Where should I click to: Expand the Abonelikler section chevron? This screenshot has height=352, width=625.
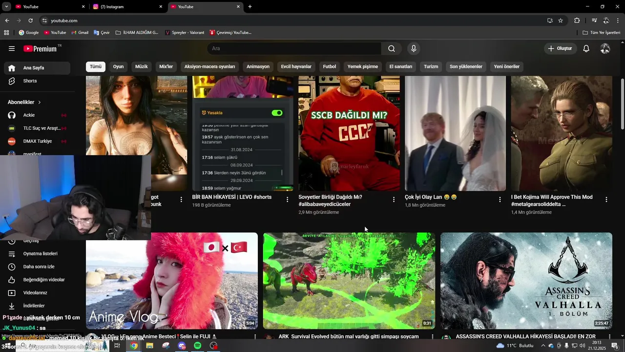click(40, 102)
